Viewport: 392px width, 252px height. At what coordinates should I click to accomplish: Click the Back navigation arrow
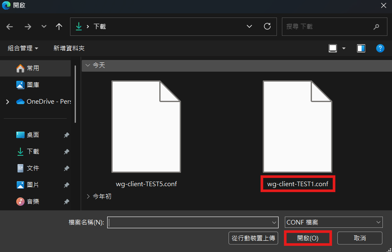10,27
